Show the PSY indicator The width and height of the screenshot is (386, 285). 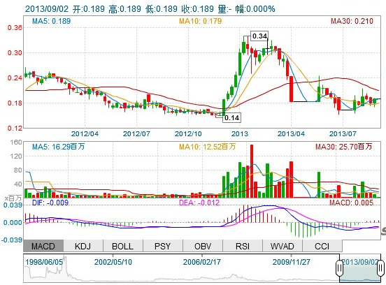163,246
